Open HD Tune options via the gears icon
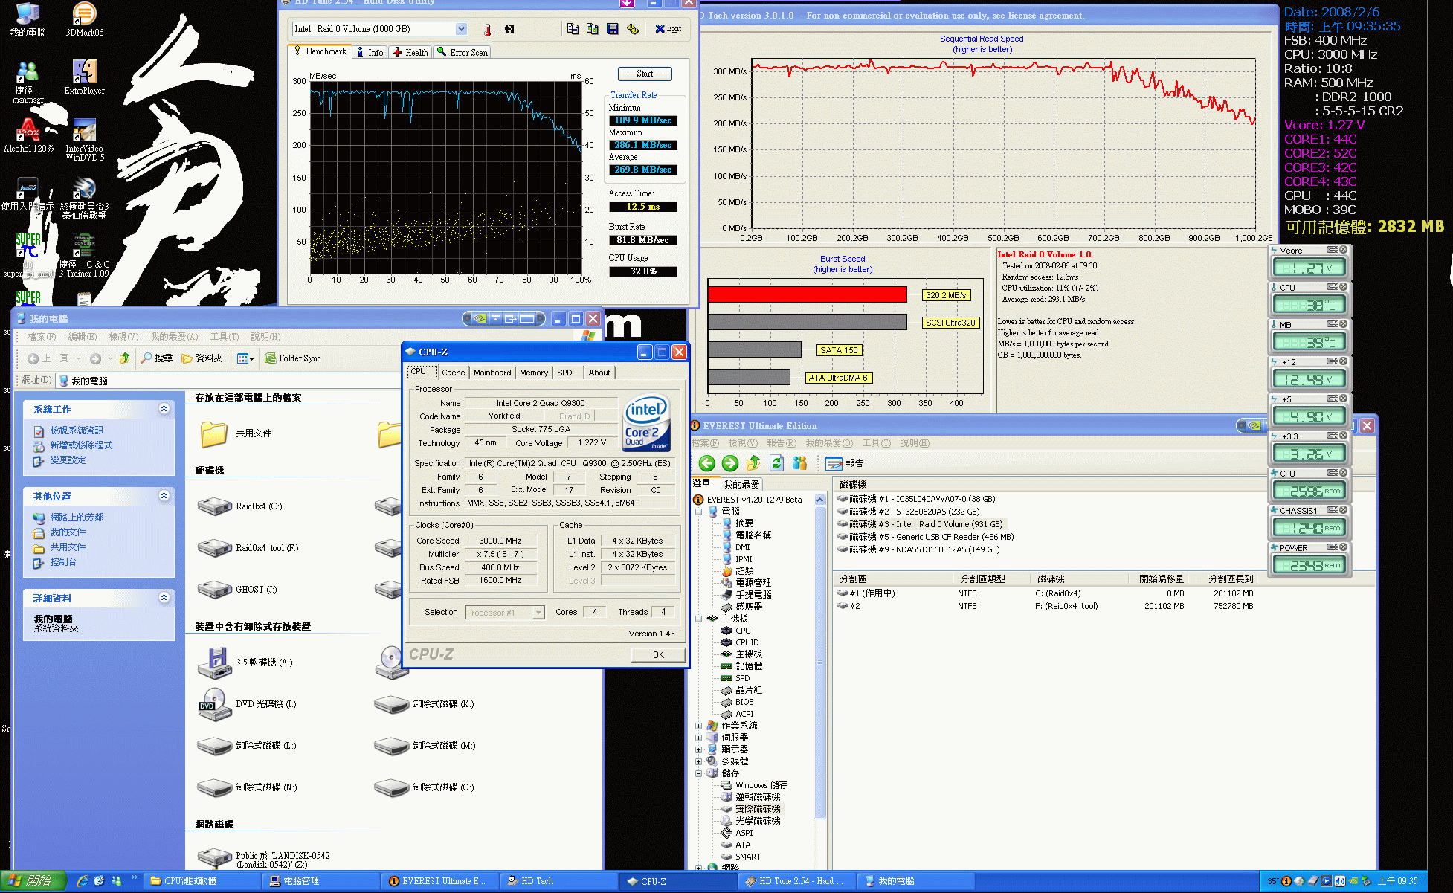1453x893 pixels. [x=633, y=29]
